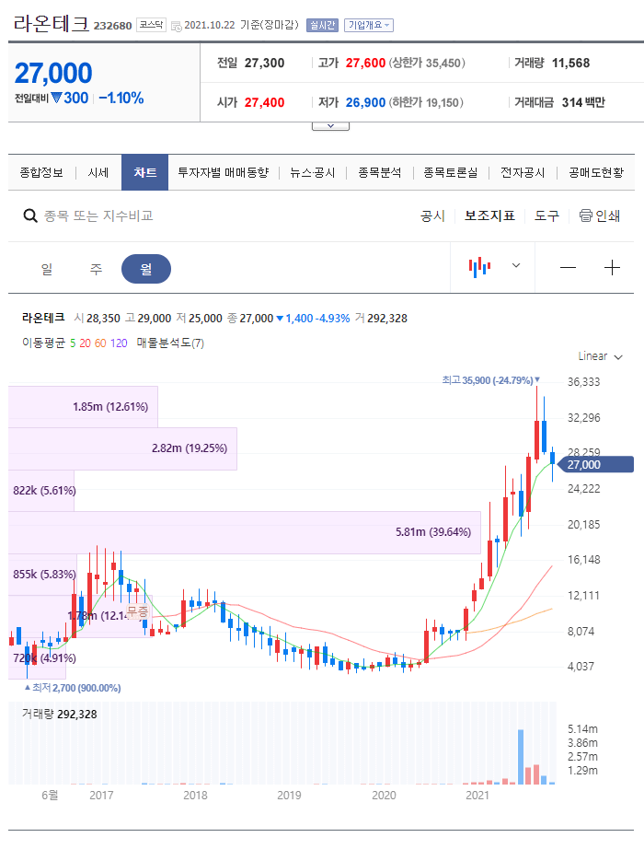Zoom in chart with plus icon
The image size is (644, 849).
pyautogui.click(x=612, y=267)
